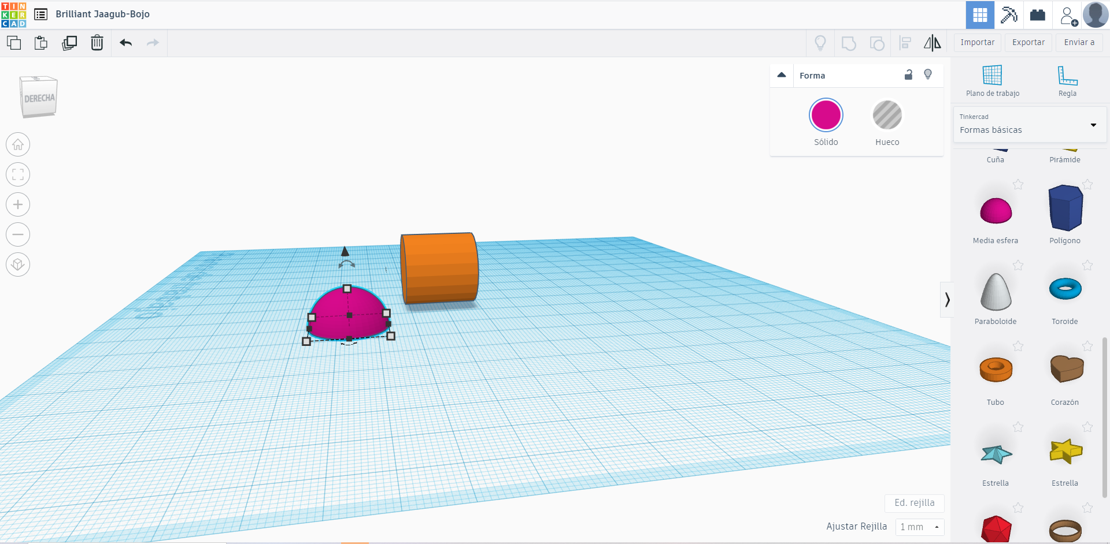Click the Group shapes icon
Viewport: 1110px width, 544px height.
point(849,43)
